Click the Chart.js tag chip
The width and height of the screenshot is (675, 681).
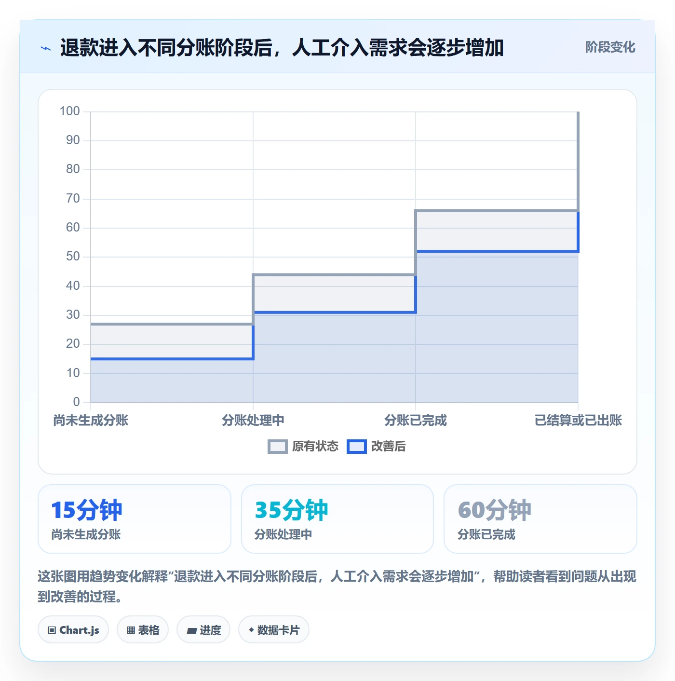pyautogui.click(x=73, y=630)
